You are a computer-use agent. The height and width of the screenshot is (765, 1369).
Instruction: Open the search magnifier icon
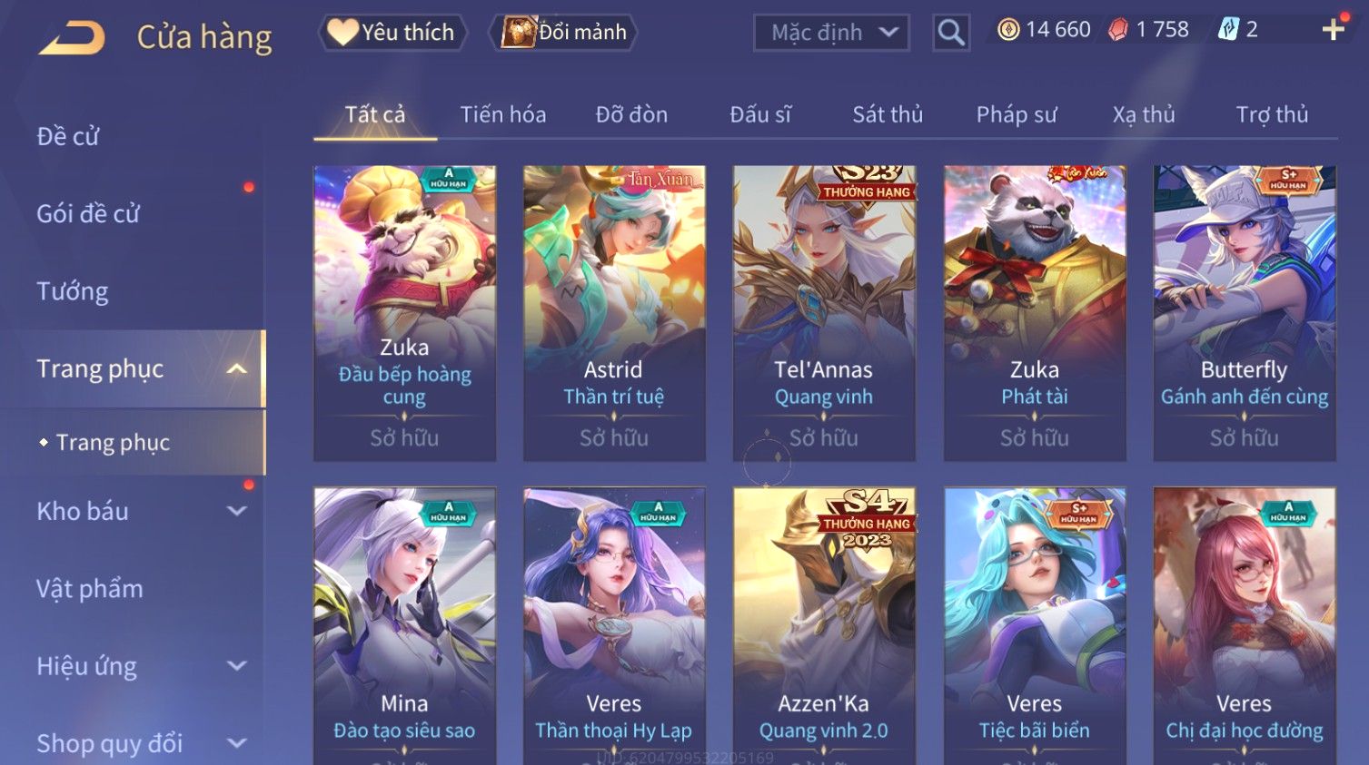(950, 33)
